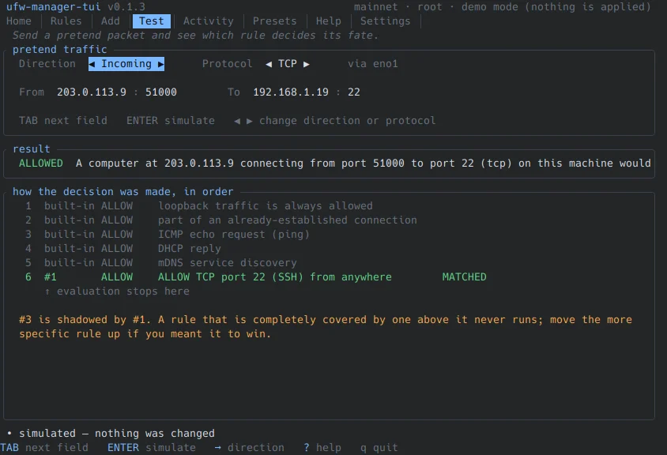Click 'ENTER simulate' hint in pretend traffic panel
This screenshot has height=455, width=667.
(171, 121)
